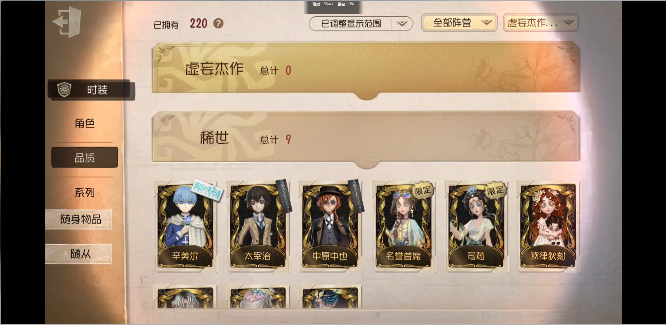The width and height of the screenshot is (666, 325).
Task: Open the 随身物品 category
Action: coord(79,219)
